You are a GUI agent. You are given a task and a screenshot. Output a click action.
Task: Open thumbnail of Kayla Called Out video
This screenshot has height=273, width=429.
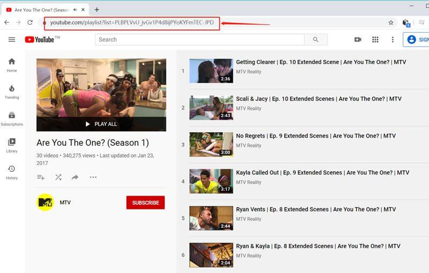click(x=211, y=181)
